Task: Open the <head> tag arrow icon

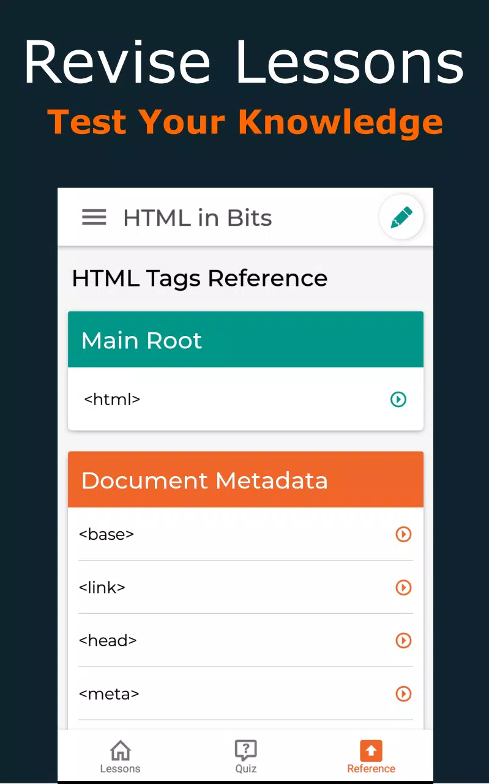Action: [x=403, y=641]
